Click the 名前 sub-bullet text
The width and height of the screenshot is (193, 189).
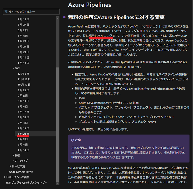[82, 98]
